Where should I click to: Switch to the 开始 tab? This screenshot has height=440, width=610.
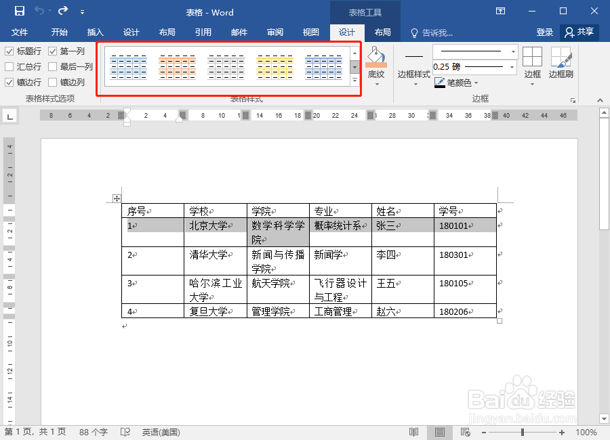(59, 32)
